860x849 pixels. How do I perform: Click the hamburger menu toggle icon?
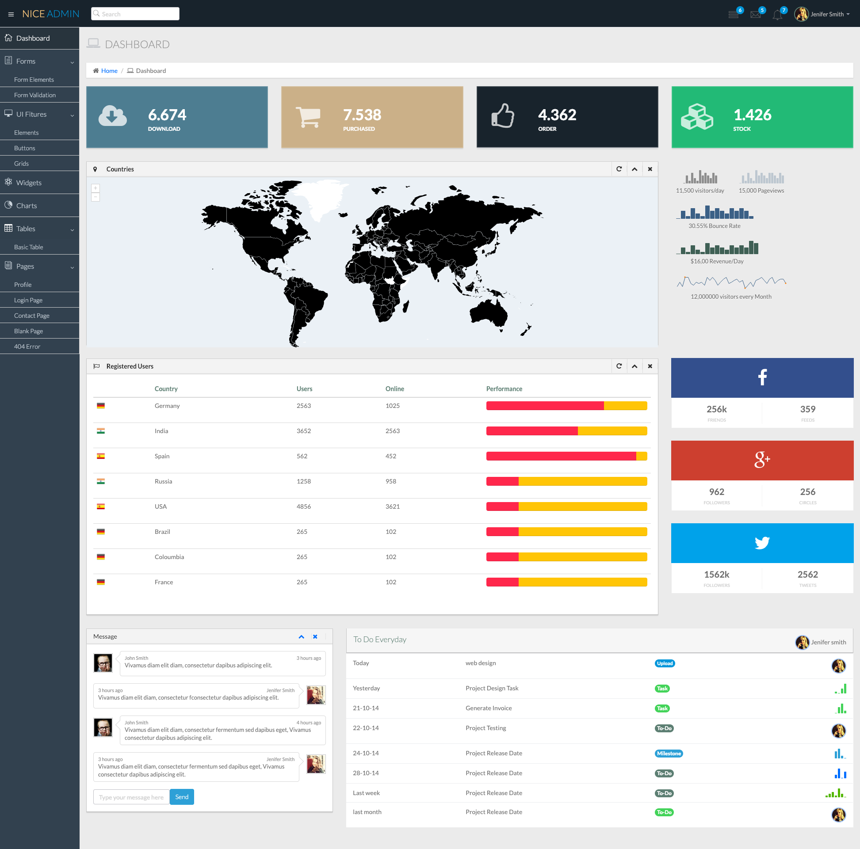click(x=11, y=14)
